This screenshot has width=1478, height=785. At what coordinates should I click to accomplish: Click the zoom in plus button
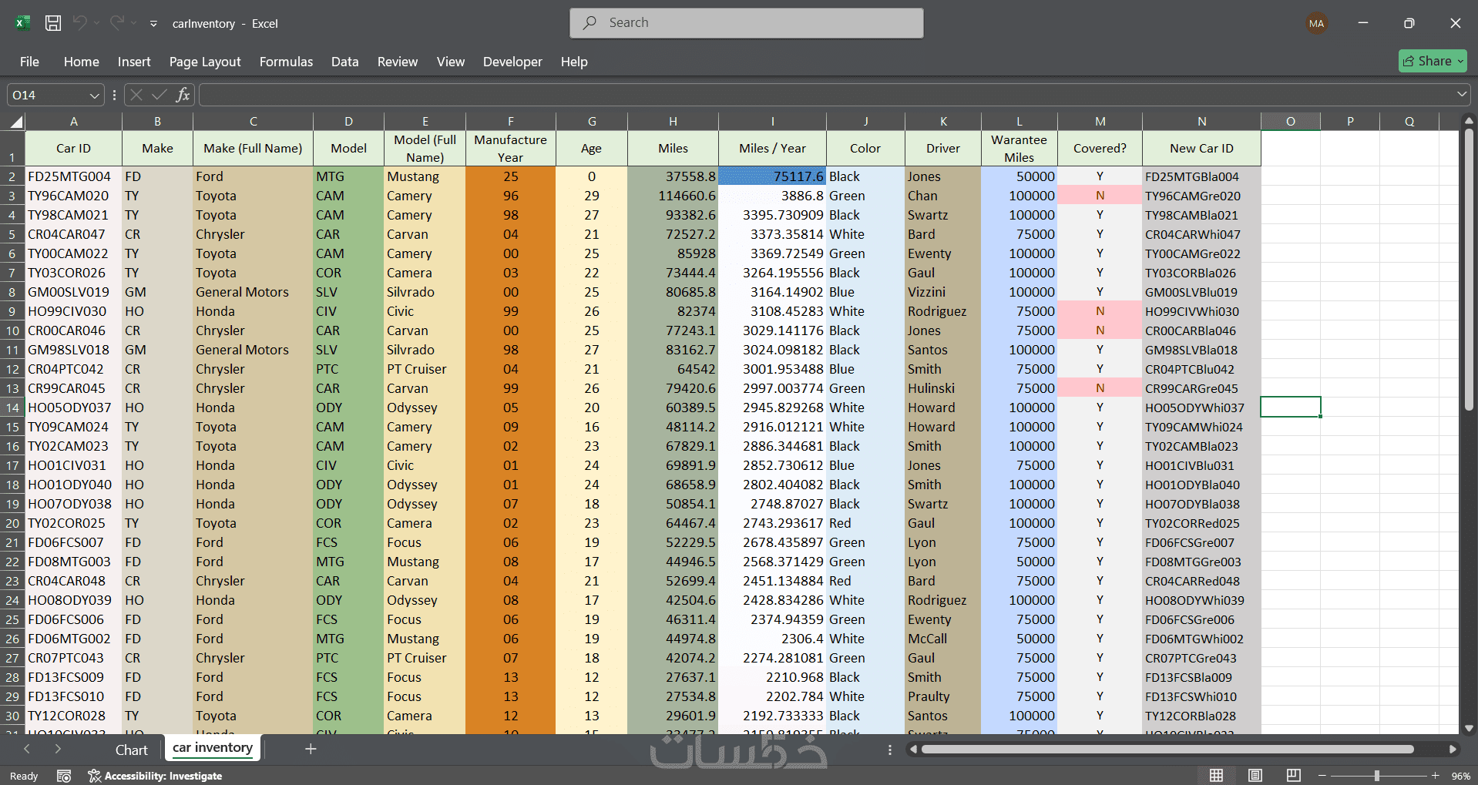point(1435,776)
